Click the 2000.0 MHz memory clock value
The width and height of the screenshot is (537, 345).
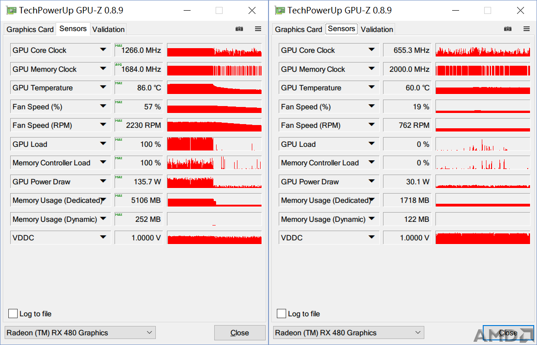(407, 69)
